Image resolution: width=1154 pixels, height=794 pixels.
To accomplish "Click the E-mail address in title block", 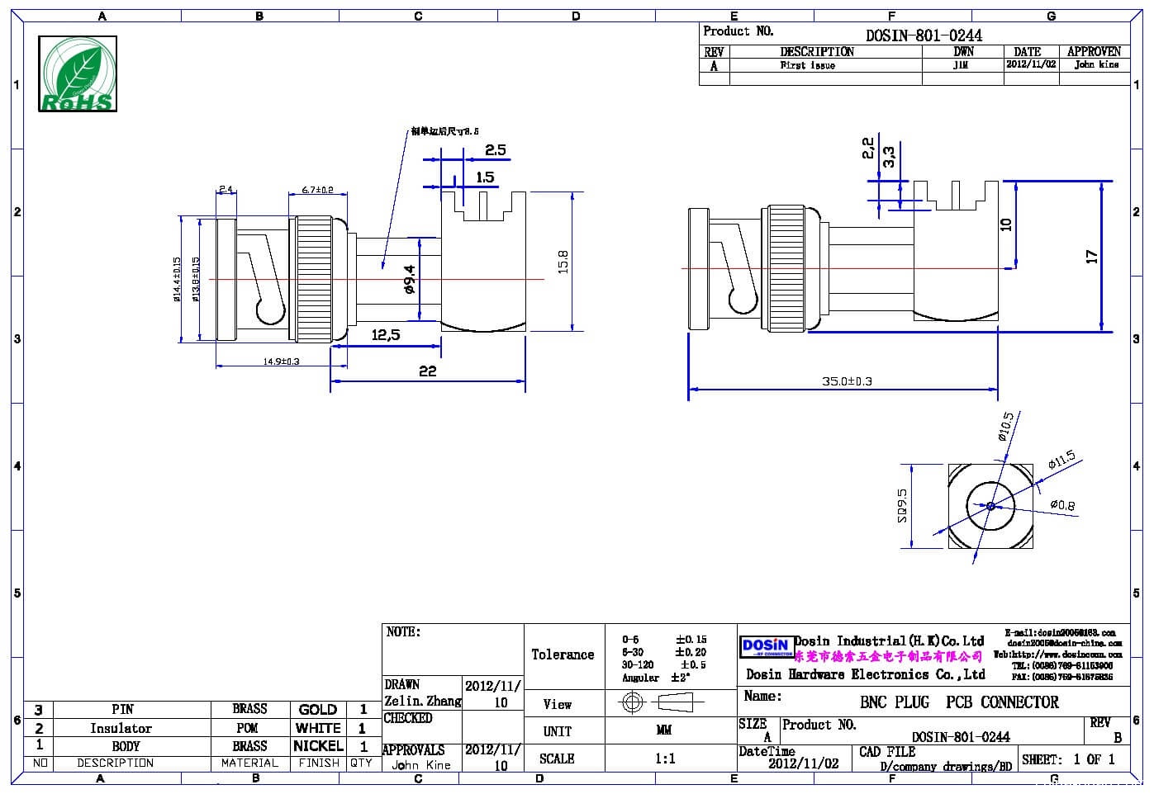I will click(x=1060, y=633).
